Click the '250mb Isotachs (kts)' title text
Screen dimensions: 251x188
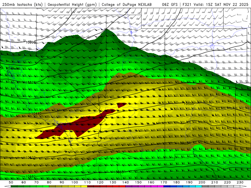pyautogui.click(x=22, y=5)
